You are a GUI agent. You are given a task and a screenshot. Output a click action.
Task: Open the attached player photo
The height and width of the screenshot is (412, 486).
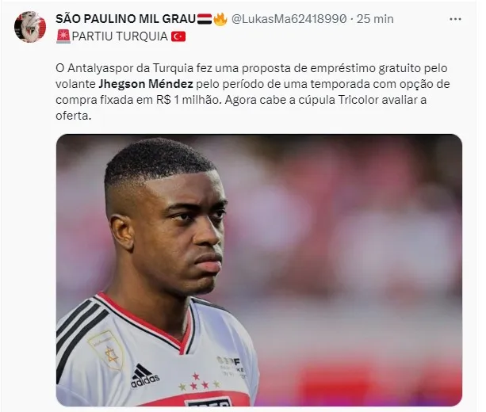click(x=259, y=270)
